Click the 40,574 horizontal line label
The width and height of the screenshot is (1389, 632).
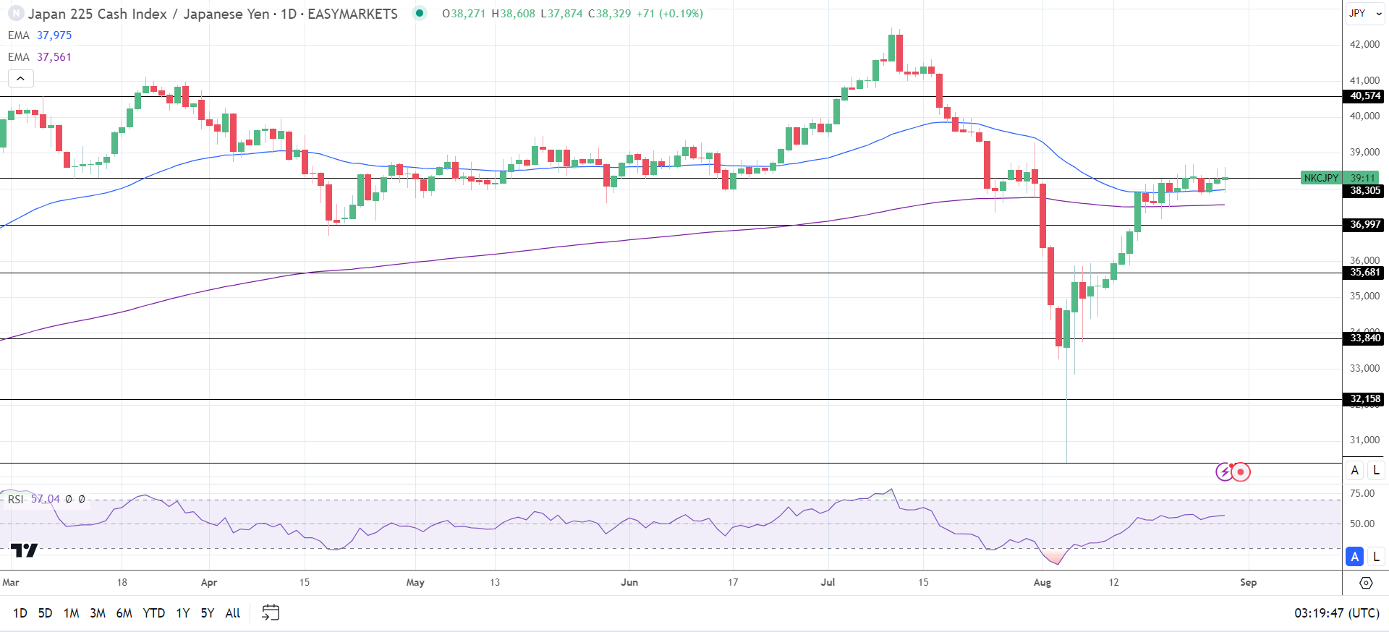coord(1365,96)
